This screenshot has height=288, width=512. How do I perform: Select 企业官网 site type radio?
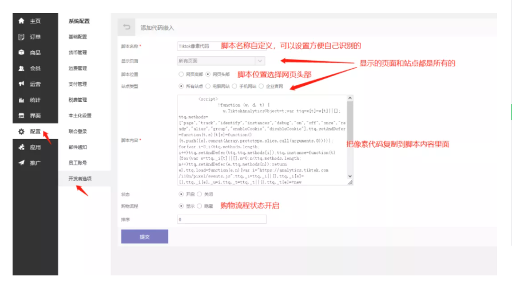(x=261, y=86)
